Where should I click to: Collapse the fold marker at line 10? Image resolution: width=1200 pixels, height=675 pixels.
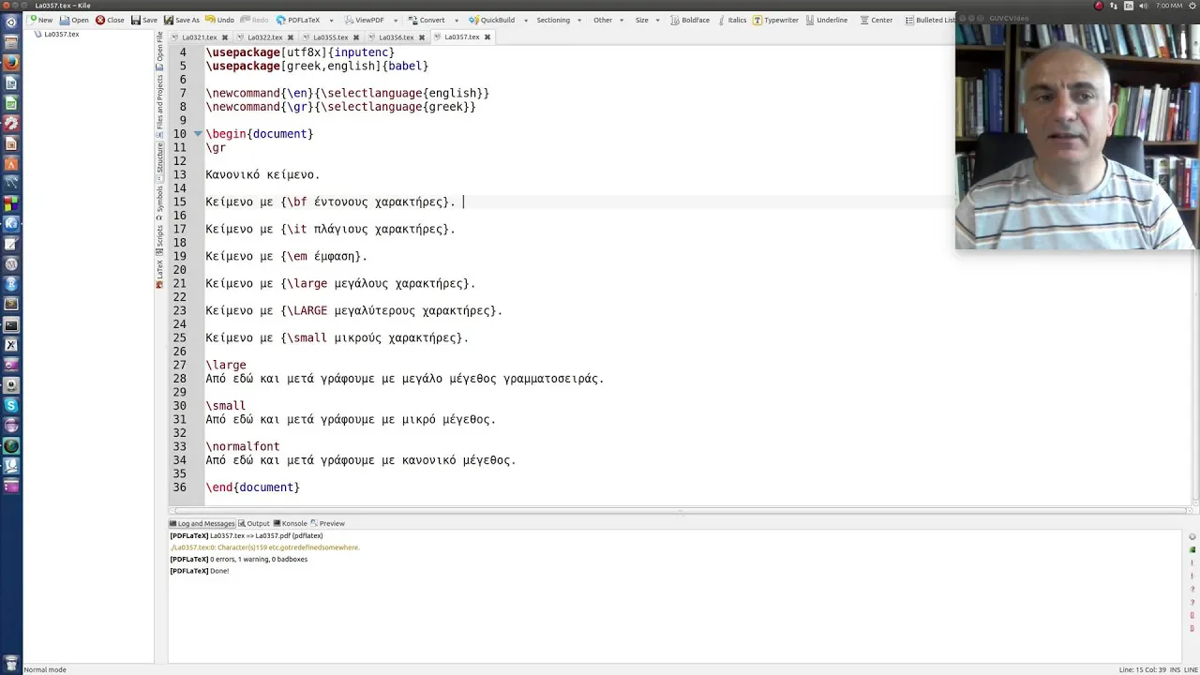pos(198,134)
